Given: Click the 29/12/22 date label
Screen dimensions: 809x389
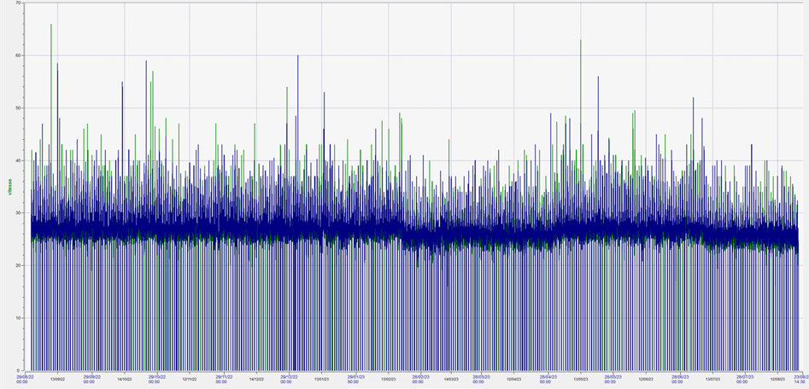Looking at the screenshot, I should pos(289,378).
